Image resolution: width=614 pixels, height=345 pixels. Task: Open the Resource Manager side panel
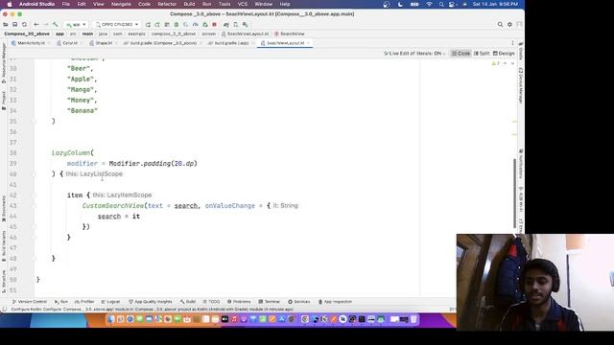click(x=4, y=62)
